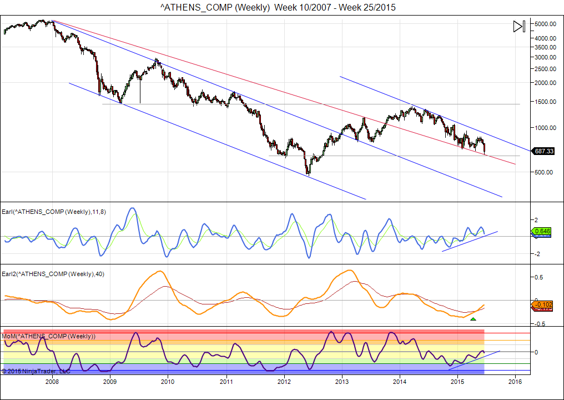Click the orange -0.102 Earl2 value flag

pyautogui.click(x=543, y=304)
